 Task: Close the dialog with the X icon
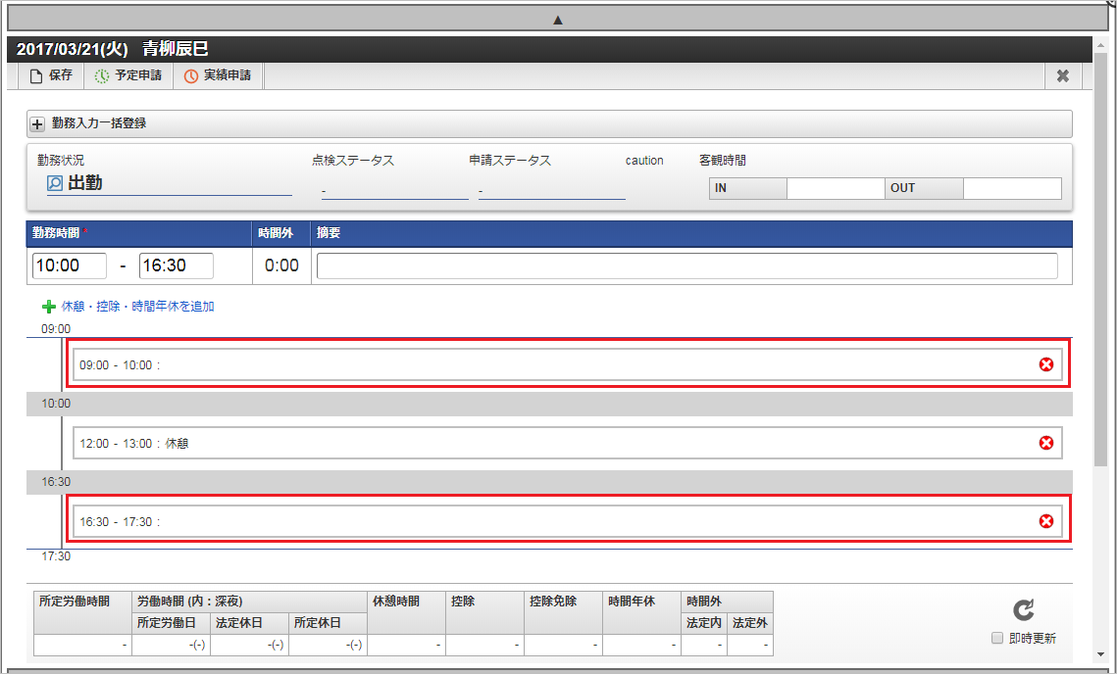[1063, 76]
